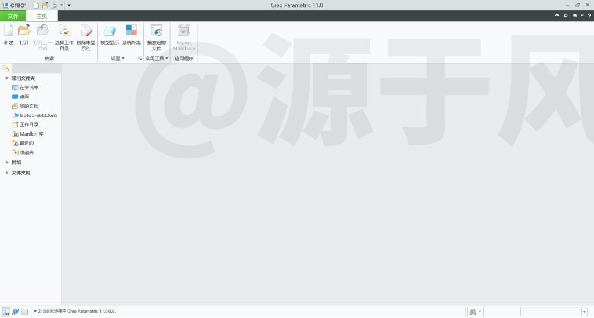Click the command search magnifier icon
This screenshot has height=318, width=594.
click(x=565, y=16)
